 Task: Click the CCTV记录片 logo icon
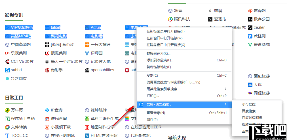[x=7, y=61]
